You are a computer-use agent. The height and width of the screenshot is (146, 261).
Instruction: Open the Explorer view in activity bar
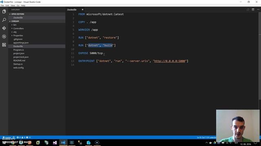[x=4, y=11]
